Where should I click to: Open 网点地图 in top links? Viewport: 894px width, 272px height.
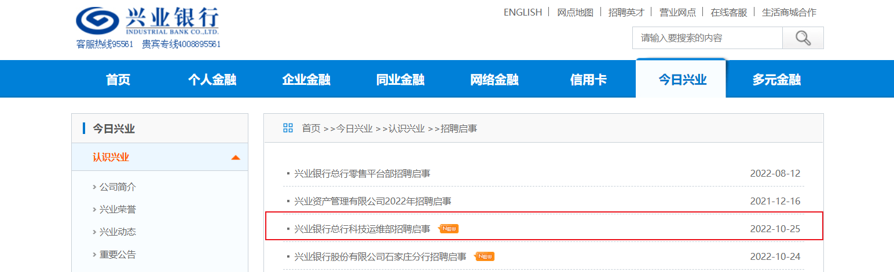tap(575, 12)
